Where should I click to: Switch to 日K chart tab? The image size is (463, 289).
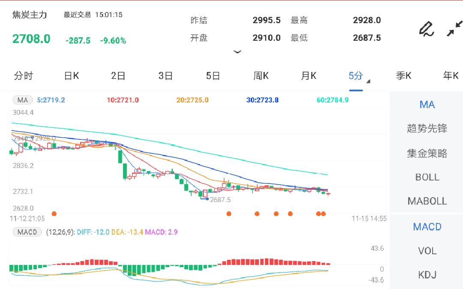[72, 76]
